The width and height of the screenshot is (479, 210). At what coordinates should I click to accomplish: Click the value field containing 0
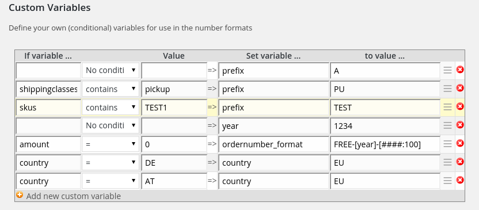tap(174, 144)
